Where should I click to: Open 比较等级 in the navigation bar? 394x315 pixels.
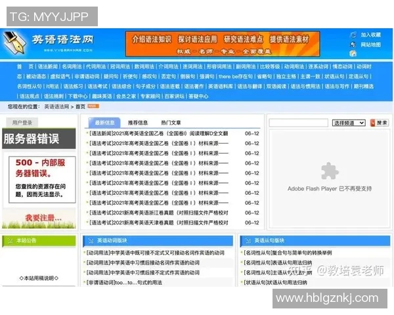pyautogui.click(x=270, y=66)
